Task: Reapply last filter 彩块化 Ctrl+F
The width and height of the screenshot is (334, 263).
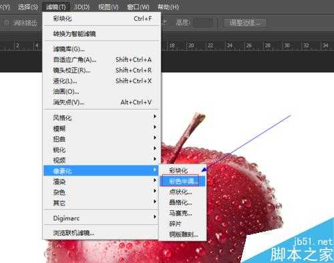Action: click(x=102, y=19)
